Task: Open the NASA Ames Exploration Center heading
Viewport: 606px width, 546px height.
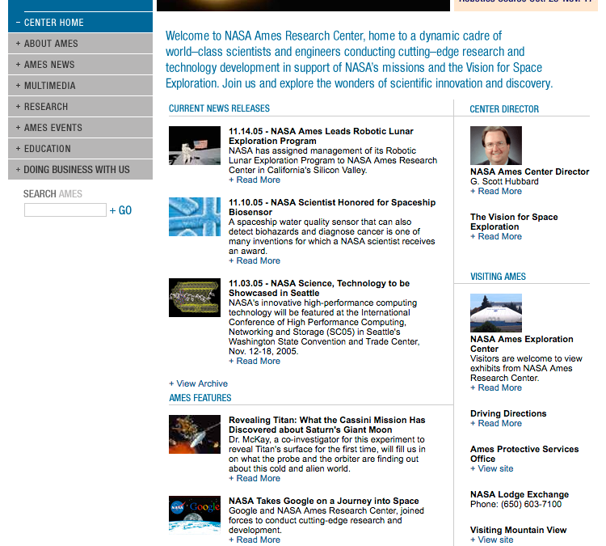Action: coord(522,344)
